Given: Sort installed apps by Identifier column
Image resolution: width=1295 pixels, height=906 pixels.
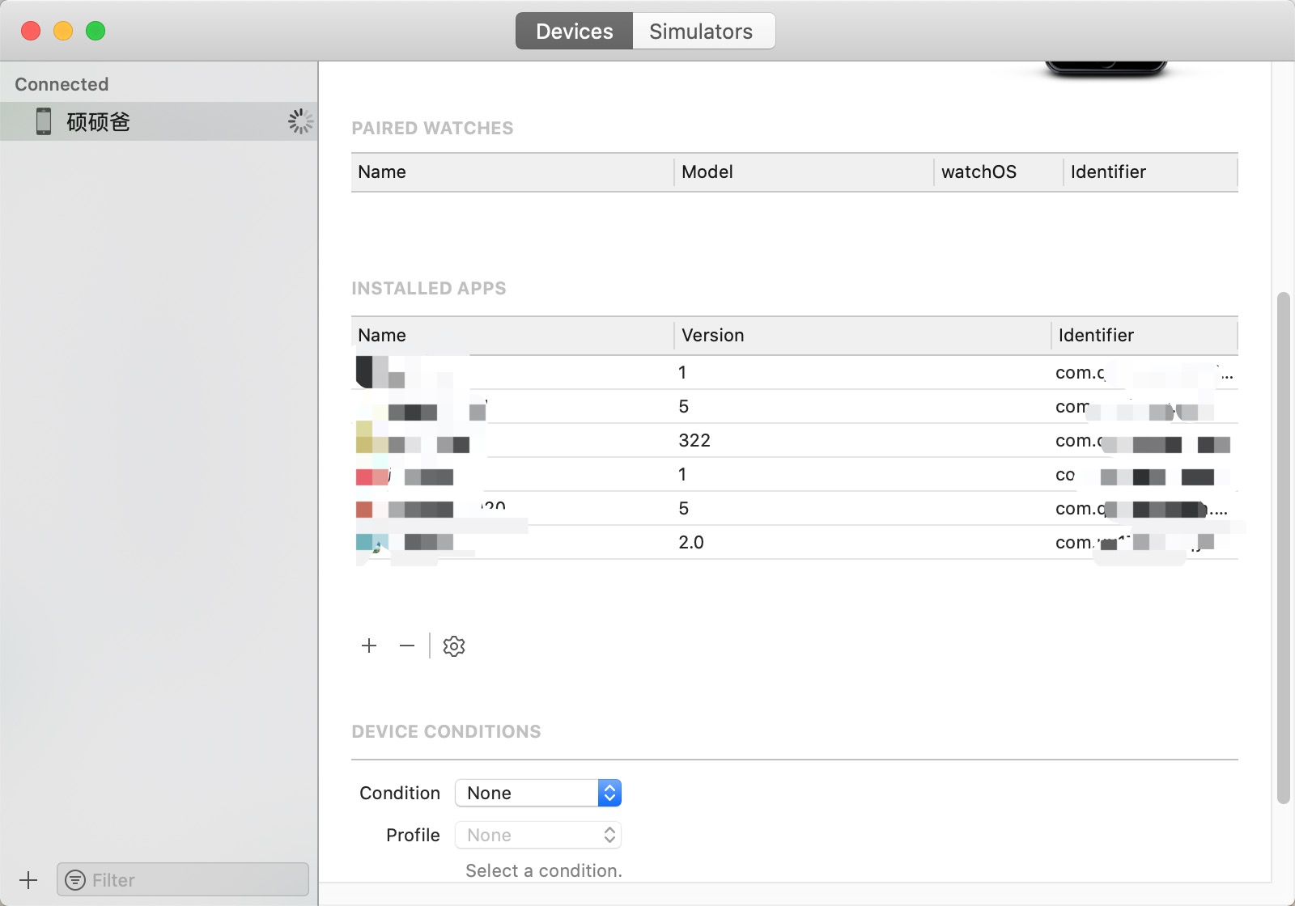Looking at the screenshot, I should pyautogui.click(x=1144, y=335).
